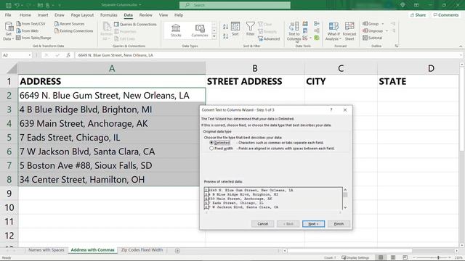Open the Zip Codes Fixed Width sheet
This screenshot has height=261, width=465.
point(142,250)
